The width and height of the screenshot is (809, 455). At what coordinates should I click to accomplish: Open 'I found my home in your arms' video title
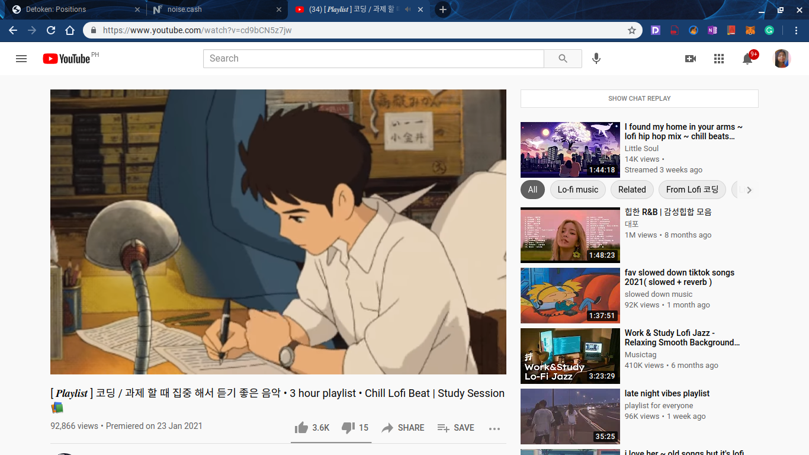point(683,132)
